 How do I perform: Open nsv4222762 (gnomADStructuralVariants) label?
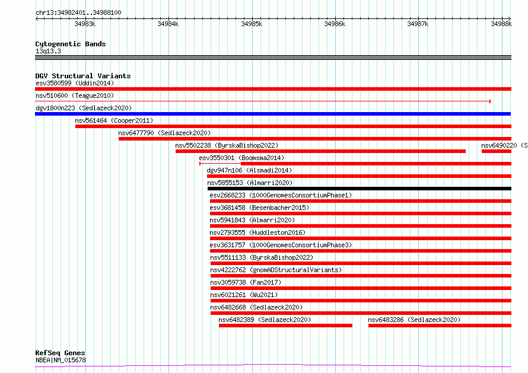(x=276, y=270)
